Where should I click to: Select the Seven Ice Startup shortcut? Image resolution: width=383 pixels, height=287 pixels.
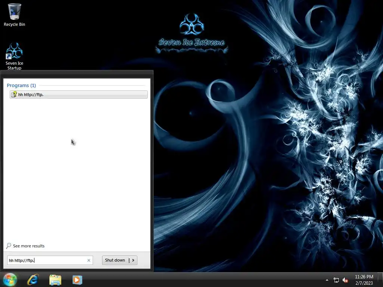click(x=14, y=56)
